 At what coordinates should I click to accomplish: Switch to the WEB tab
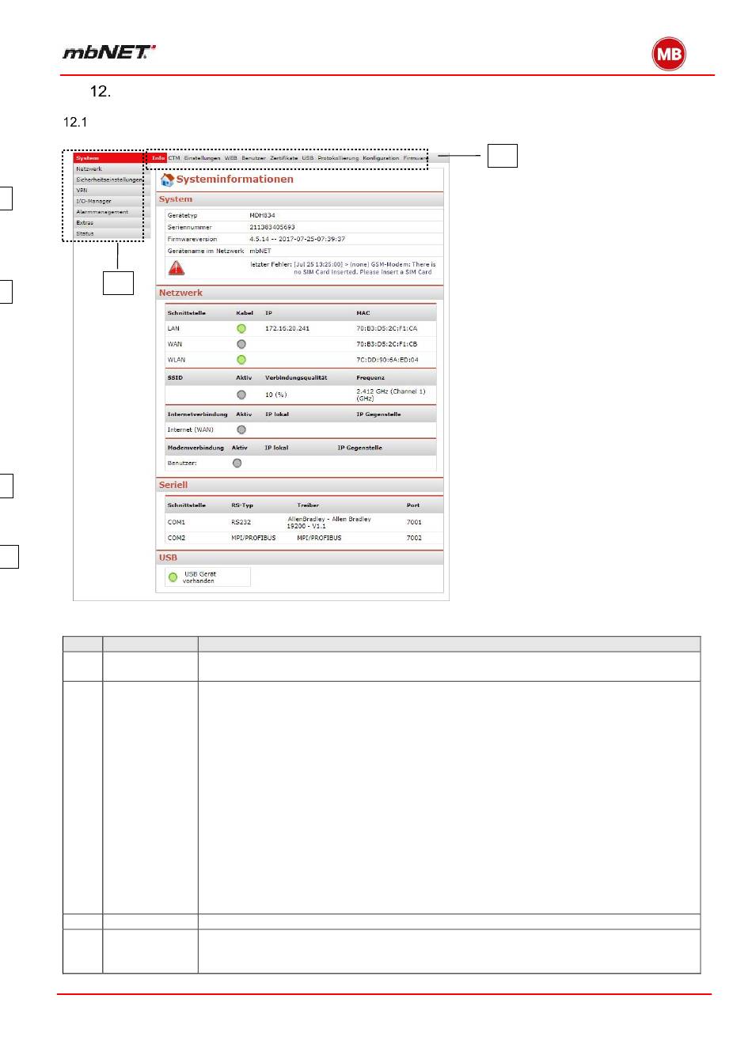[230, 158]
